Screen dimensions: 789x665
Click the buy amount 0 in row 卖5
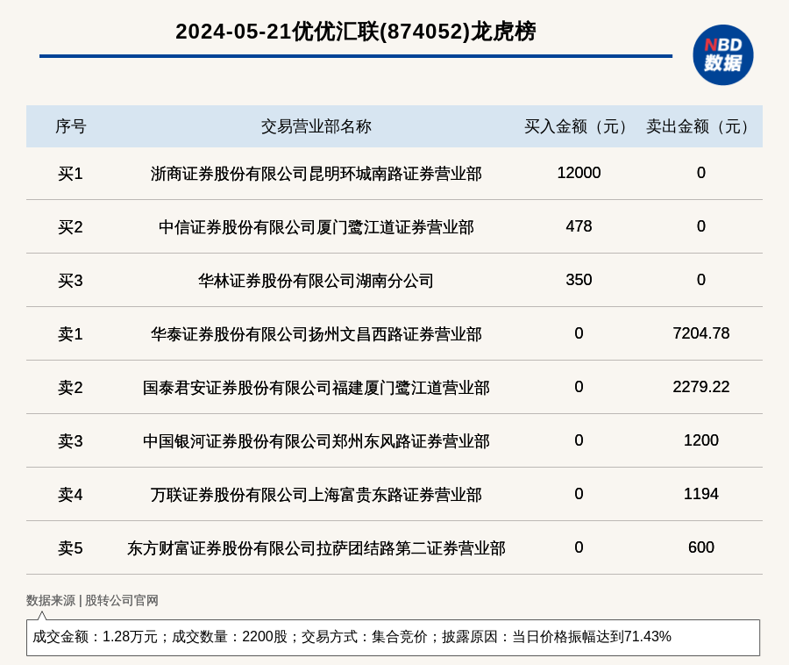point(579,547)
